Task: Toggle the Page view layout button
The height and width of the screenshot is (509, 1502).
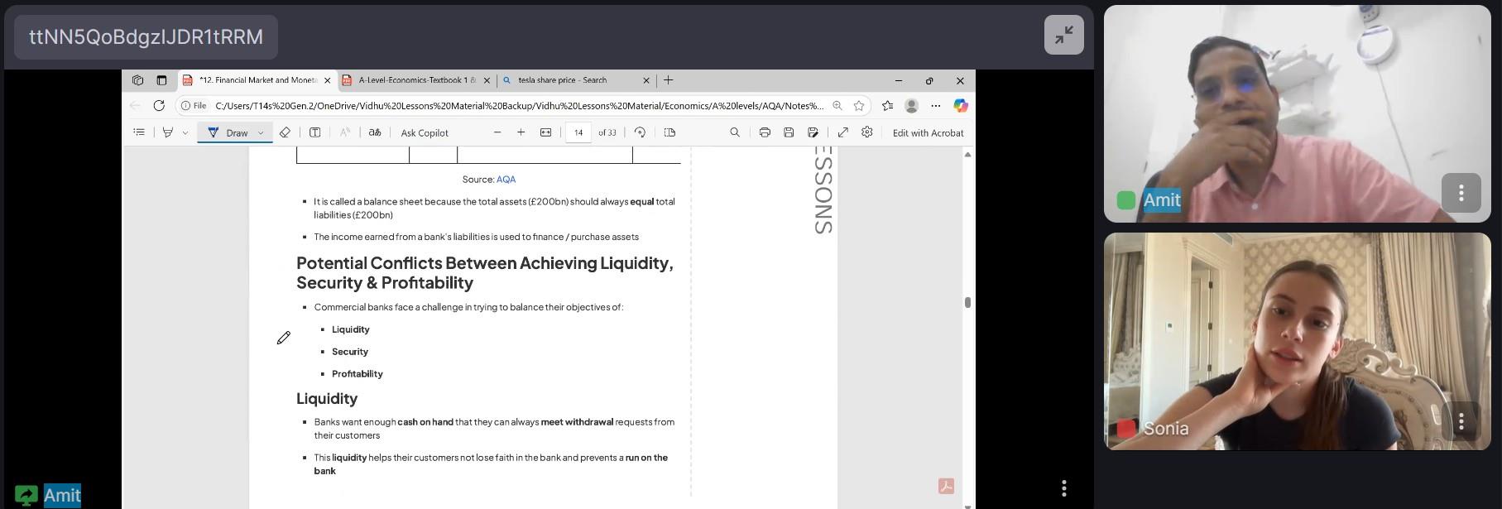Action: point(670,132)
